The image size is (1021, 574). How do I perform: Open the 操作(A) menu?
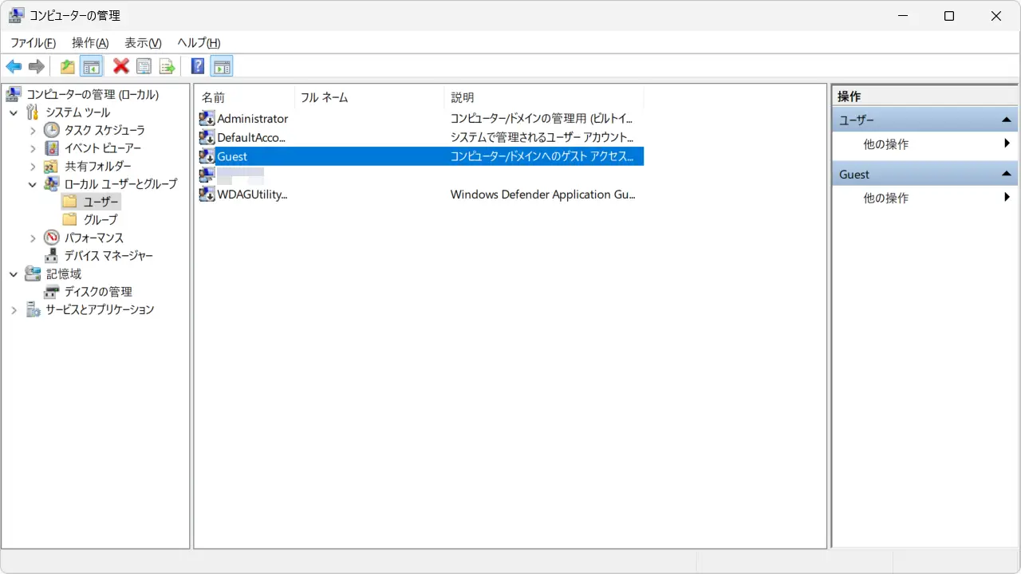point(90,43)
